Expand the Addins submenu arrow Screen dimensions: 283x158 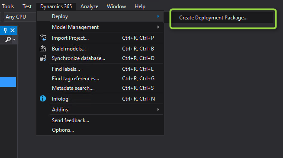158,109
